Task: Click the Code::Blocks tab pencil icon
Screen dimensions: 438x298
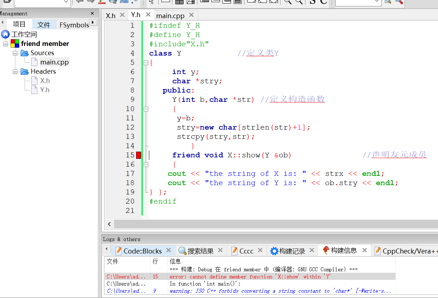Action: 118,251
